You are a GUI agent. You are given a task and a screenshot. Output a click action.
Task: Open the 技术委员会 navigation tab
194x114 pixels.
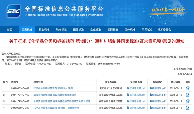[164, 30]
